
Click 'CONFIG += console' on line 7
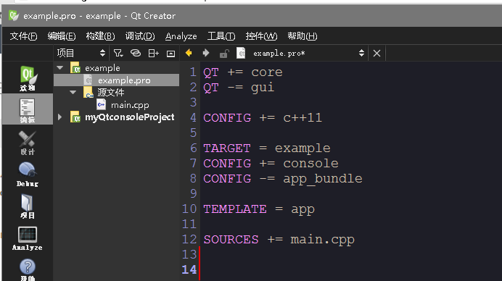tap(271, 164)
